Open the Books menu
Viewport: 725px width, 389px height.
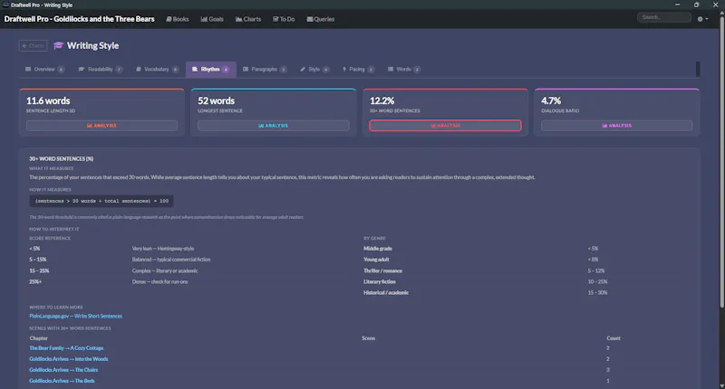(x=178, y=19)
